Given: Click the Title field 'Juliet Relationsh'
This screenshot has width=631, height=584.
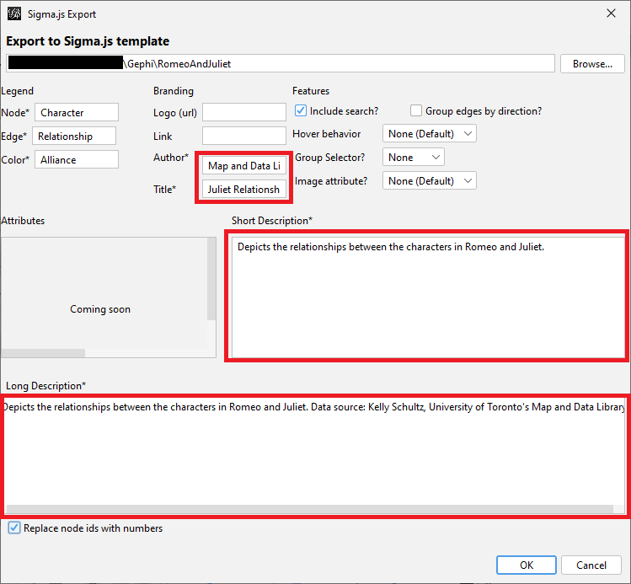Looking at the screenshot, I should pos(244,189).
